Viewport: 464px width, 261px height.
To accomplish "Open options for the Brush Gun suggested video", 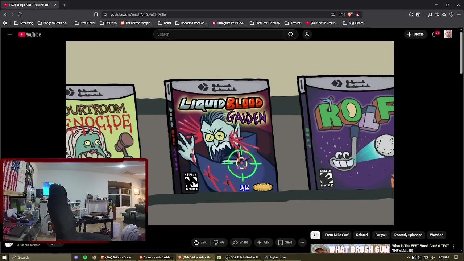I will pyautogui.click(x=453, y=246).
